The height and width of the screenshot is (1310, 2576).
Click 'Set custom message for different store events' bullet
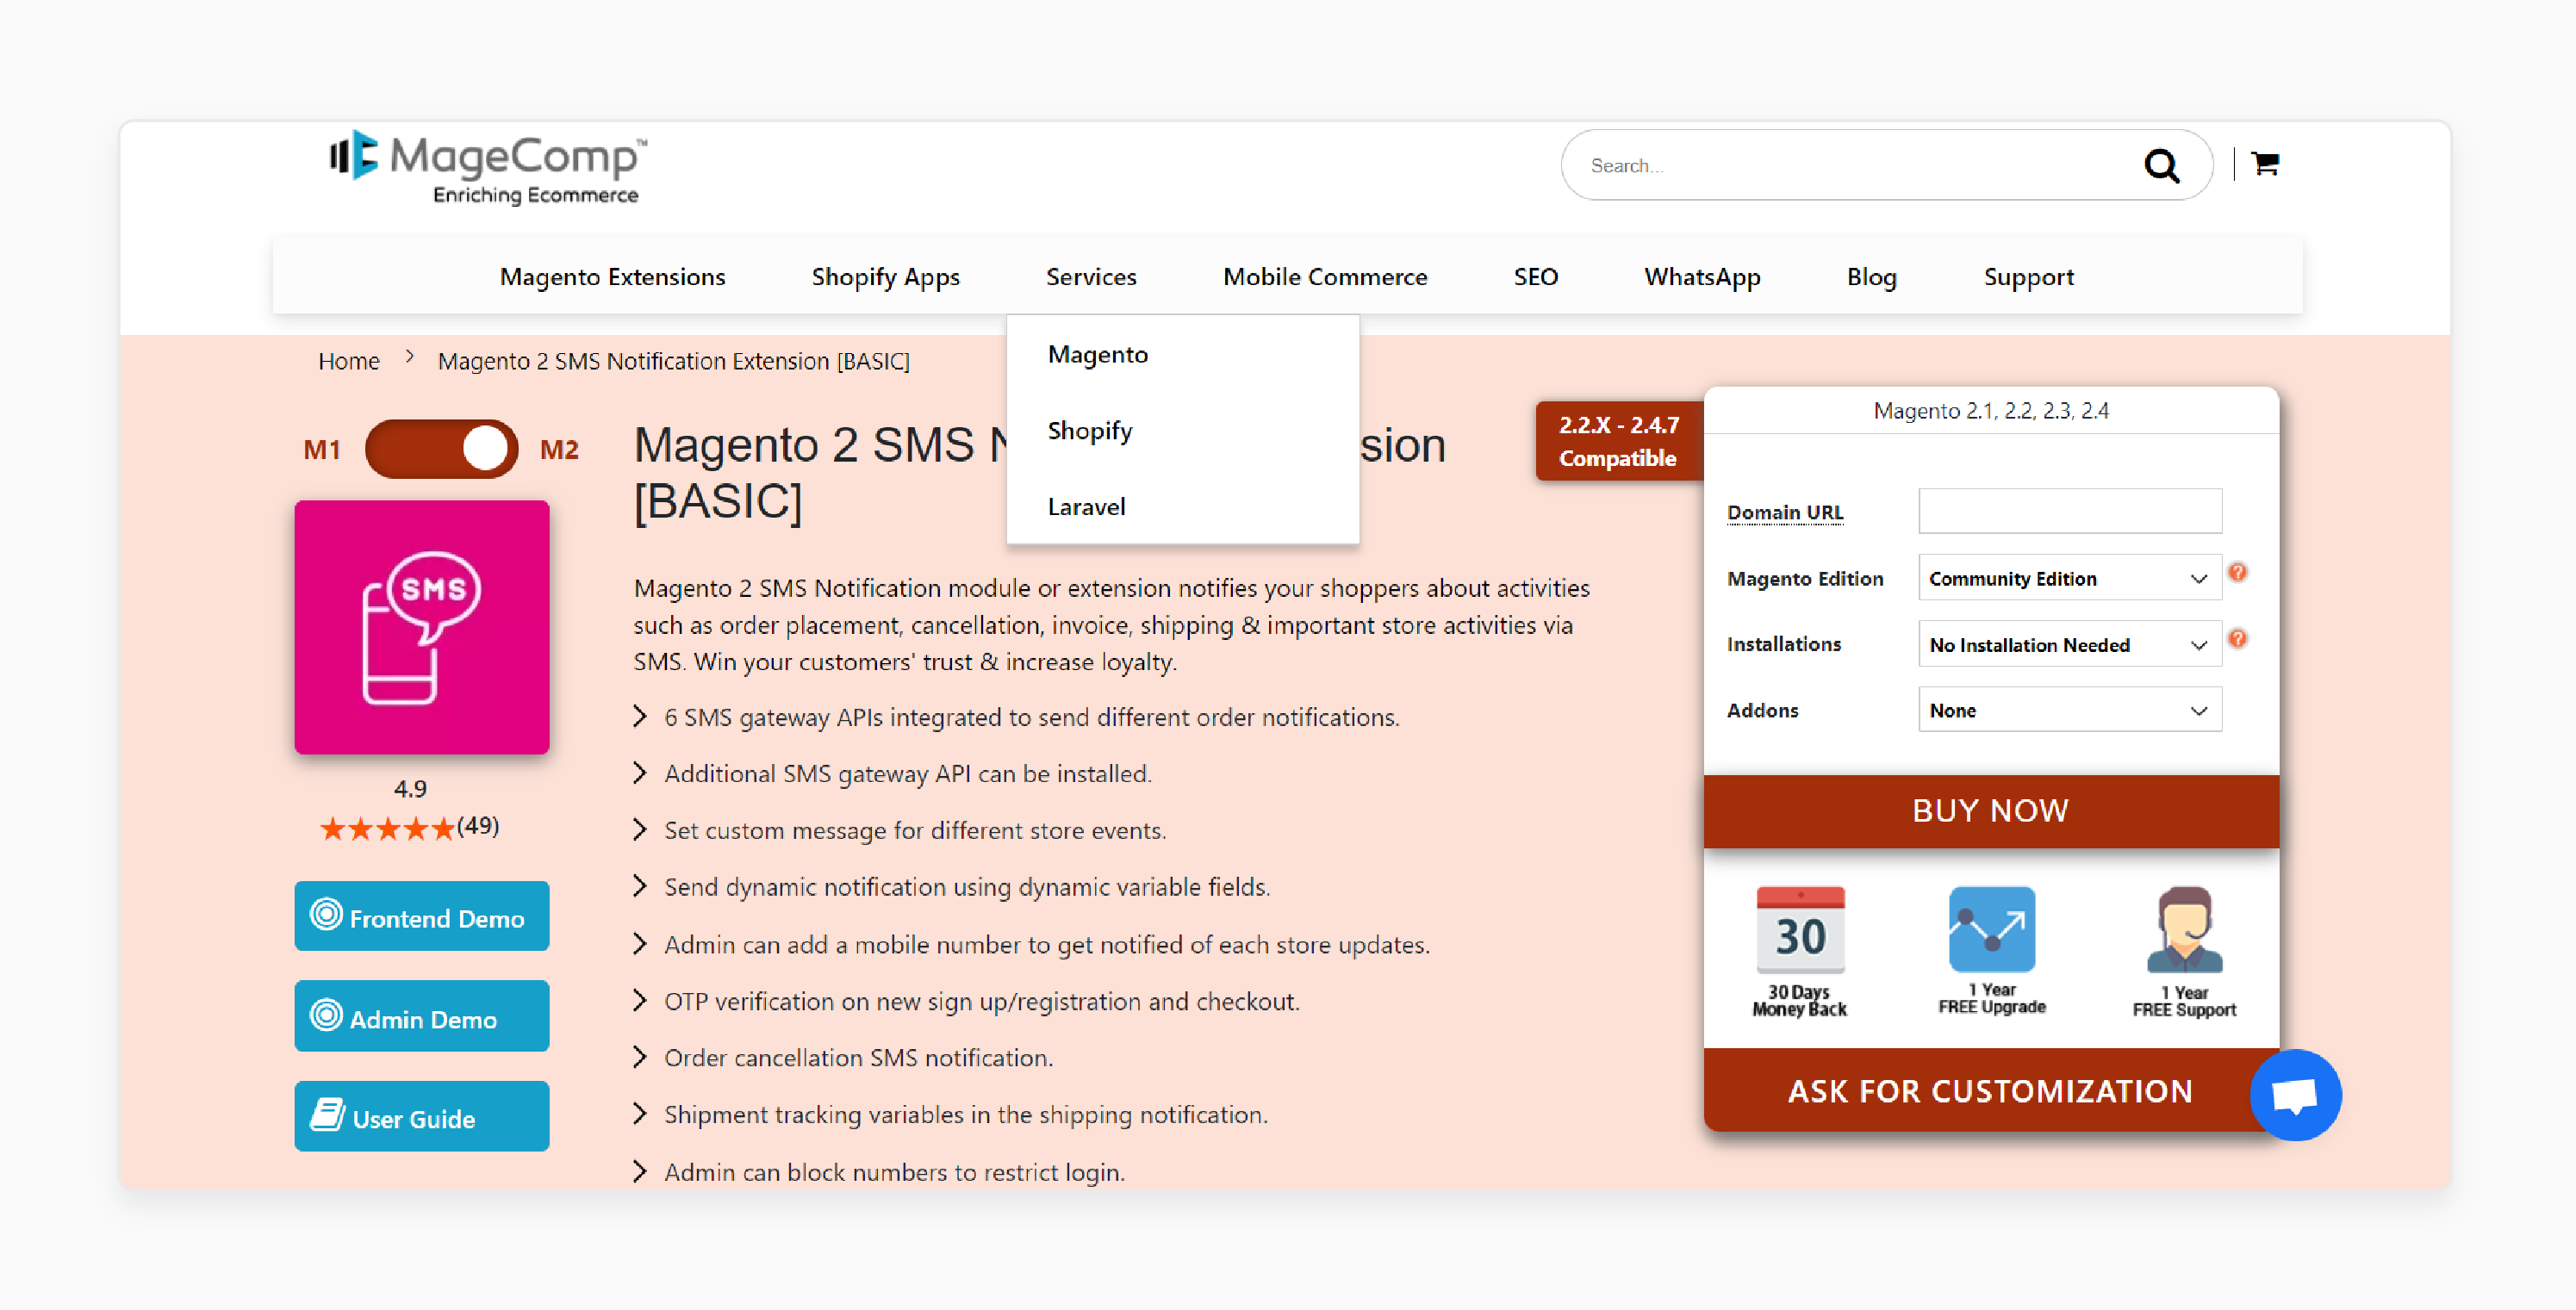[915, 830]
